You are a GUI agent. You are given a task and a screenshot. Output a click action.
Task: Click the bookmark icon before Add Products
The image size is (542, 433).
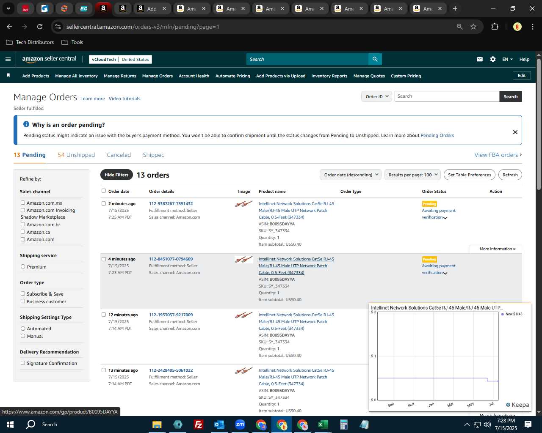point(8,75)
